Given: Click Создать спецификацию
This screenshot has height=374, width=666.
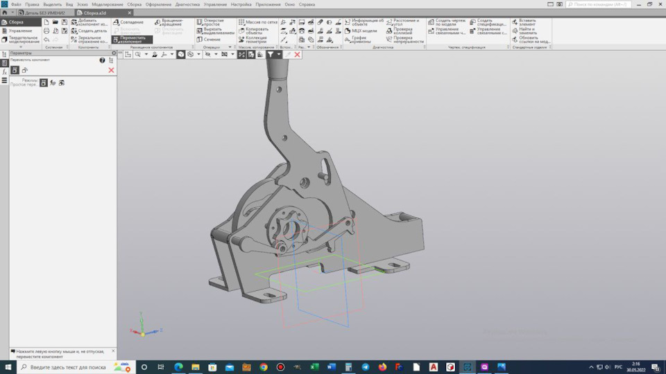Looking at the screenshot, I should (x=488, y=22).
